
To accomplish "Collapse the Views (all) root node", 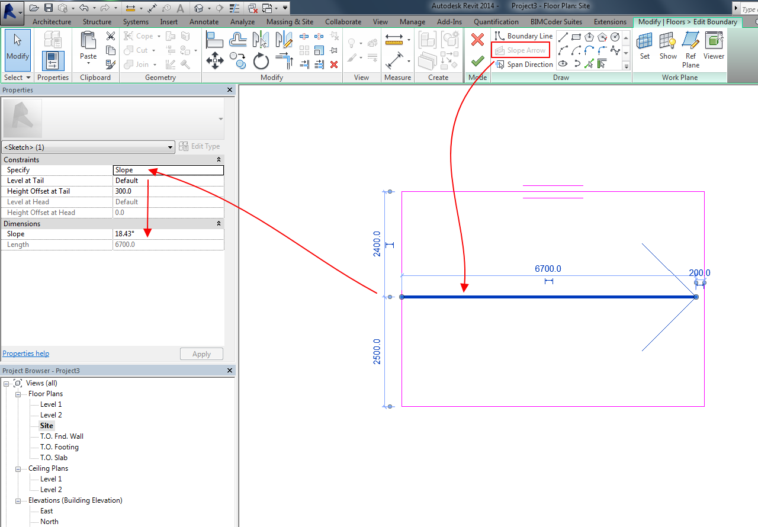I will click(7, 383).
